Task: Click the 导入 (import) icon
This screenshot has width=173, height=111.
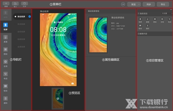Action: pyautogui.click(x=15, y=3)
